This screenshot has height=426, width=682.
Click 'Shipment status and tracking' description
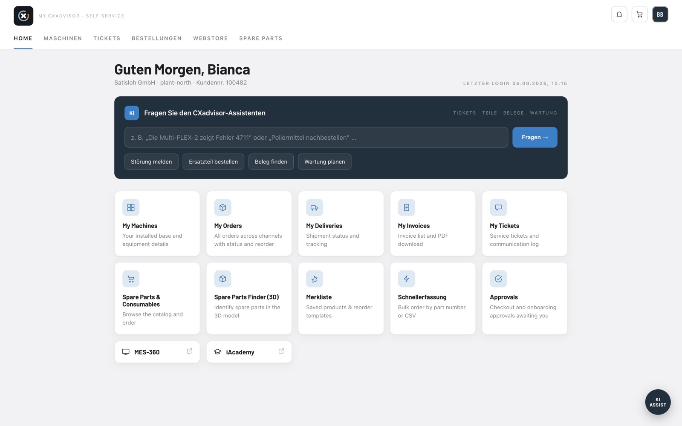(x=332, y=240)
